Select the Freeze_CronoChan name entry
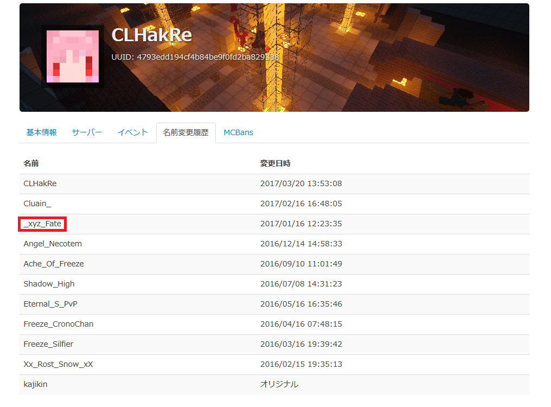 pos(59,324)
